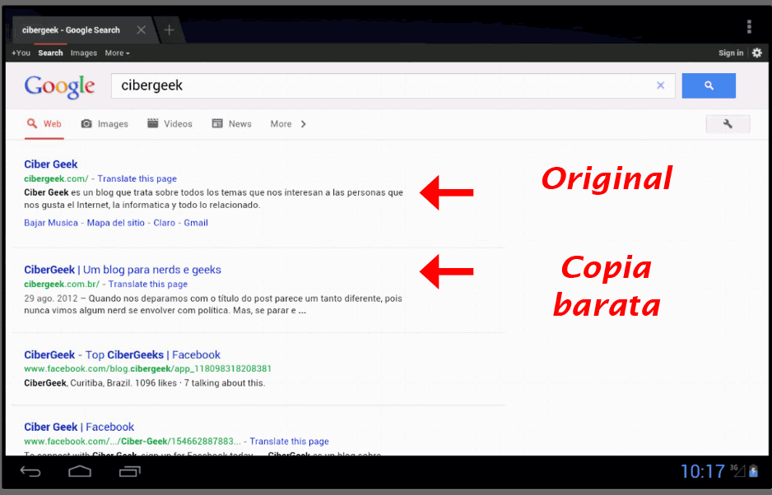Click 'Translate this page' under cibergeek.com
Image resolution: width=772 pixels, height=495 pixels.
[x=137, y=178]
